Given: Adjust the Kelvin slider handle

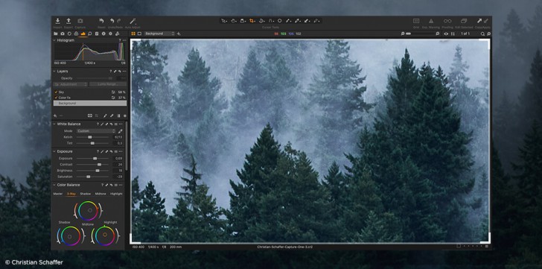Looking at the screenshot, I should pos(90,137).
